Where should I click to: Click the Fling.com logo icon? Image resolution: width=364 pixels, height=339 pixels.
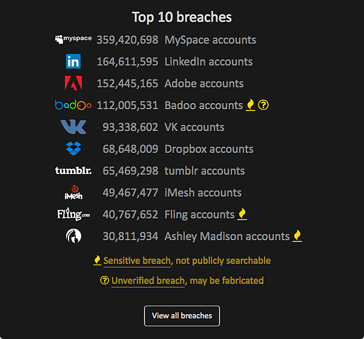coord(73,213)
